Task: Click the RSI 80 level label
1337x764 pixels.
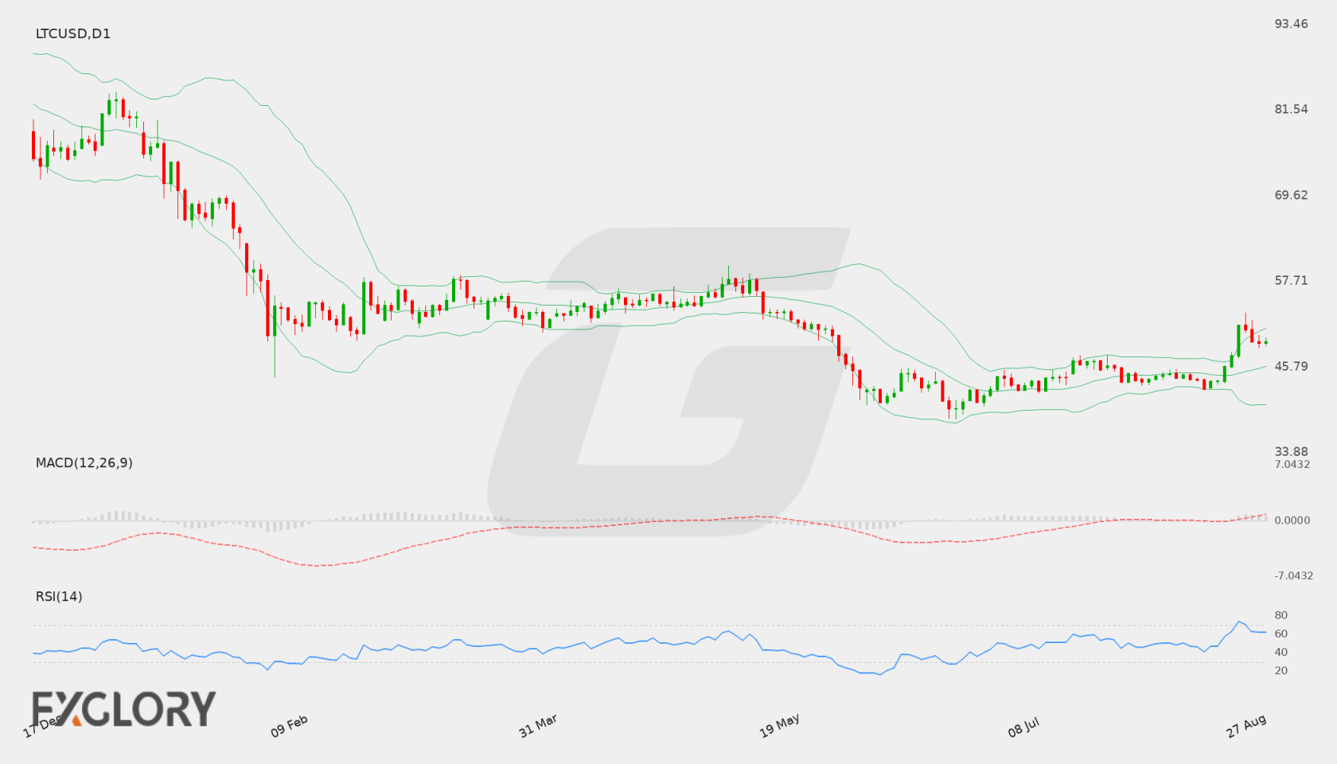Action: click(1281, 615)
